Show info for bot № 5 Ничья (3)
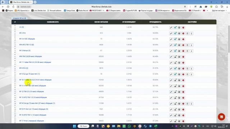This screenshot has height=129, width=230. pyautogui.click(x=192, y=51)
